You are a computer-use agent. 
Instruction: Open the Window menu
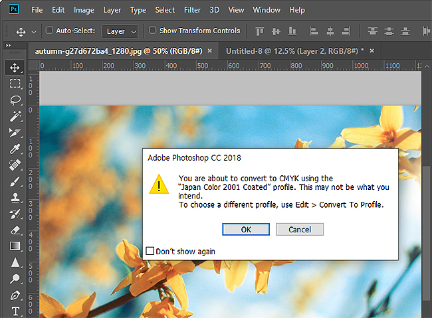click(x=267, y=10)
